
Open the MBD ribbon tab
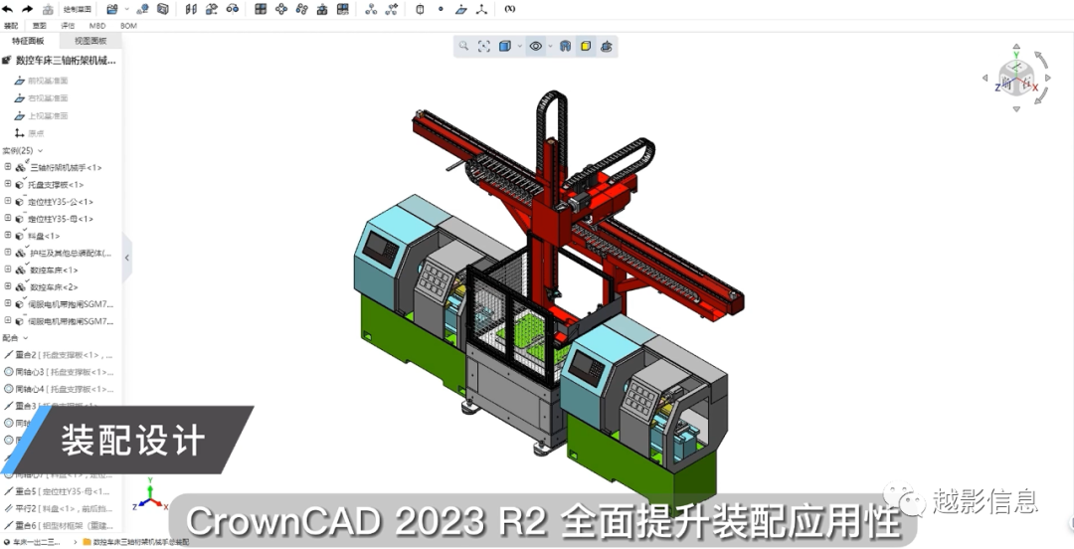point(97,25)
